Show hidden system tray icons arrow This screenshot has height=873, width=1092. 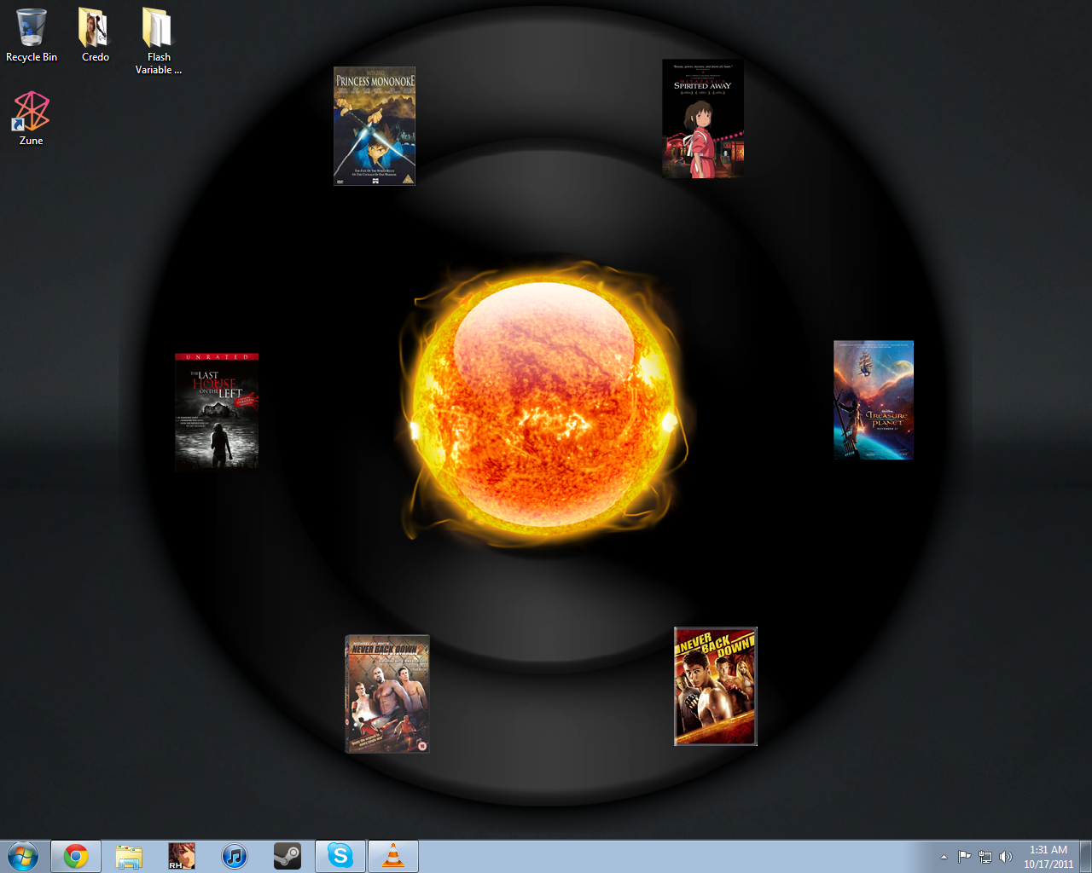[x=944, y=857]
